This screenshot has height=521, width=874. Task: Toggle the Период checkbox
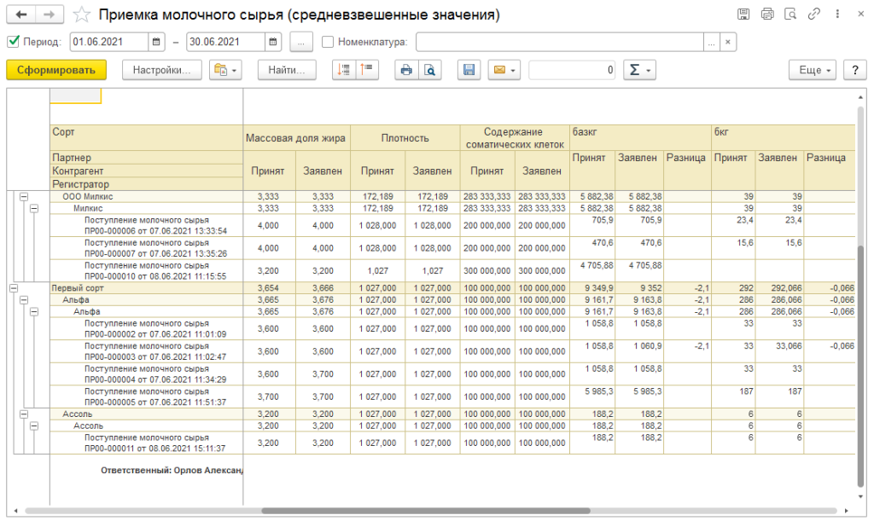[13, 41]
